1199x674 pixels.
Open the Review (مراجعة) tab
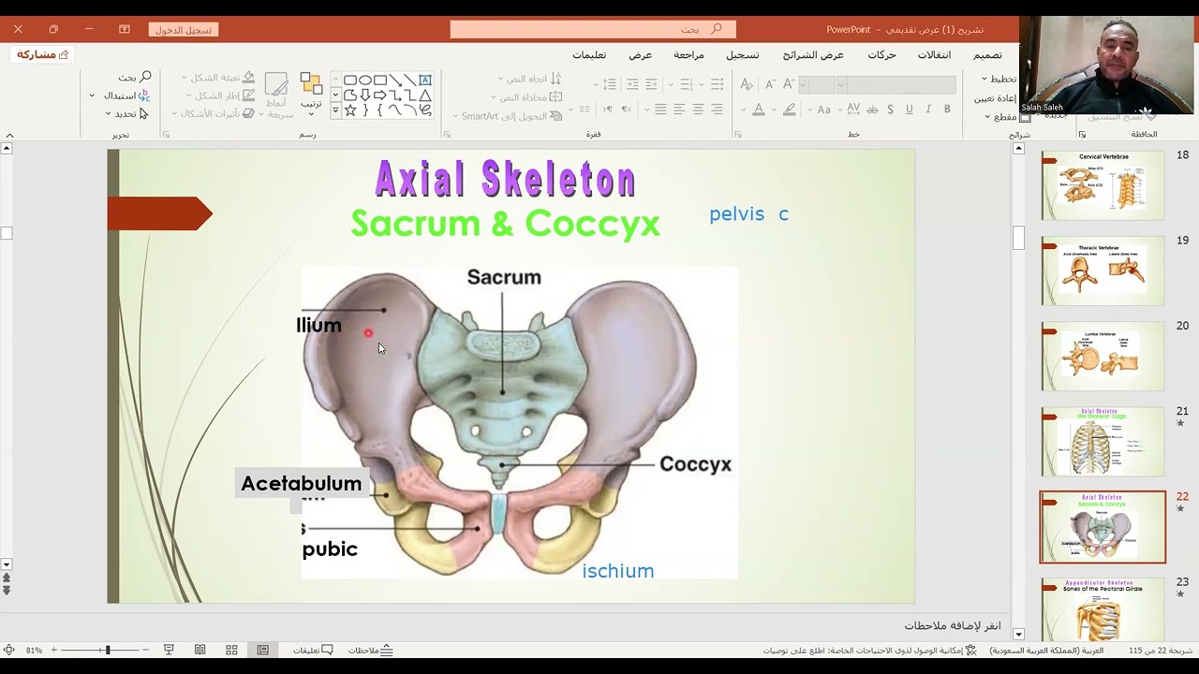[688, 54]
